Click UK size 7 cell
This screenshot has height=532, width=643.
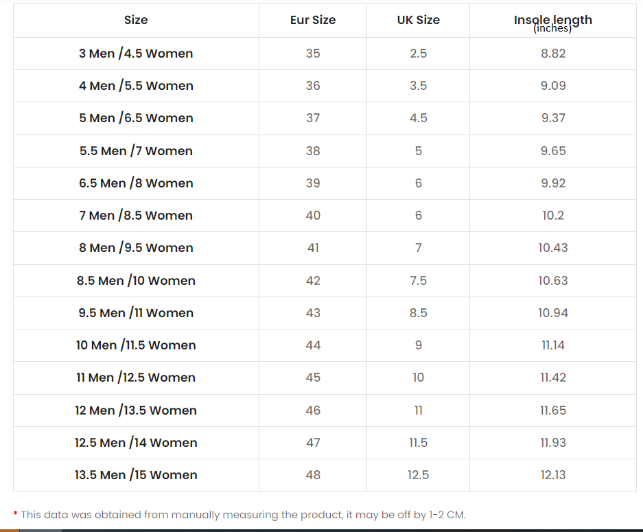click(x=418, y=248)
